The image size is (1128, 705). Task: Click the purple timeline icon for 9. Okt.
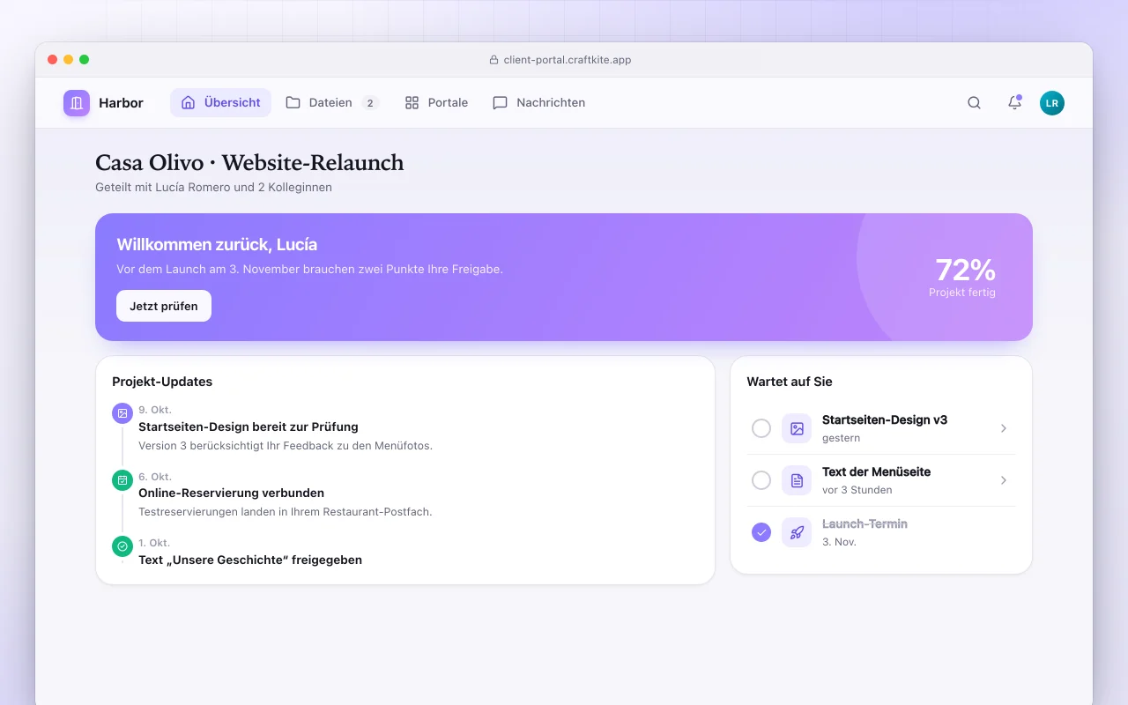click(x=122, y=413)
